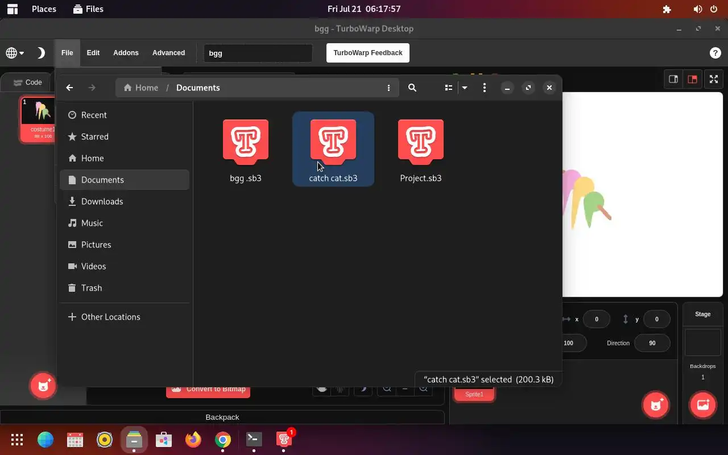The image size is (728, 455).
Task: Select Starred in the sidebar
Action: point(125,136)
